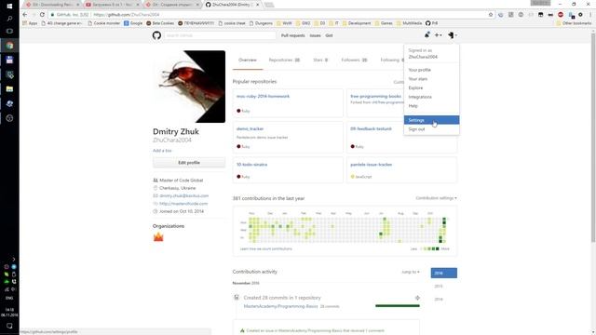This screenshot has width=596, height=335.
Task: Toggle the user avatar dropdown menu
Action: point(453,35)
